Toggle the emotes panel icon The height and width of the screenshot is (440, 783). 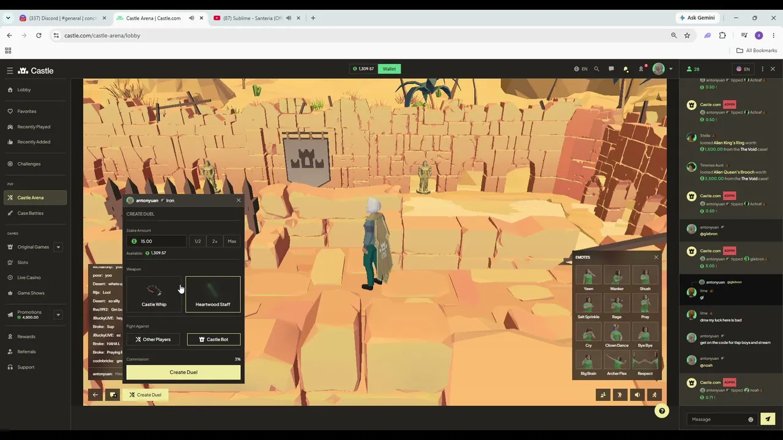pos(620,395)
